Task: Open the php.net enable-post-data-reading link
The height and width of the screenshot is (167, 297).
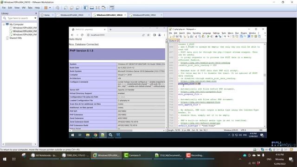Action: pyautogui.click(x=205, y=63)
